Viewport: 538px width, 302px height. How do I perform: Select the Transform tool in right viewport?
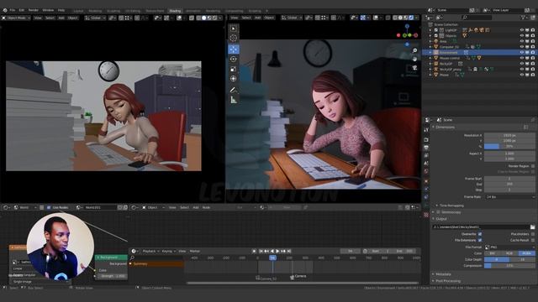point(234,79)
